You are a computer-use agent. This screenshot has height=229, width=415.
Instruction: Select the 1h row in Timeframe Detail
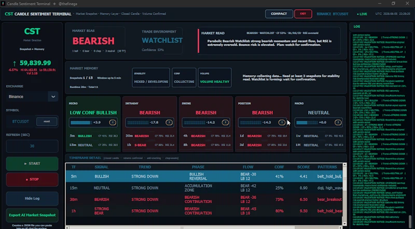pos(204,211)
